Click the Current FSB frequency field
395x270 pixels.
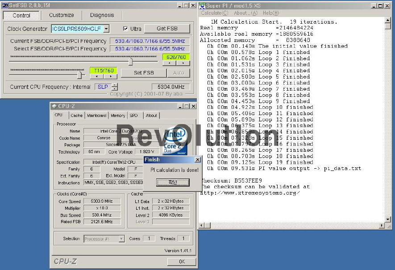pyautogui.click(x=150, y=41)
